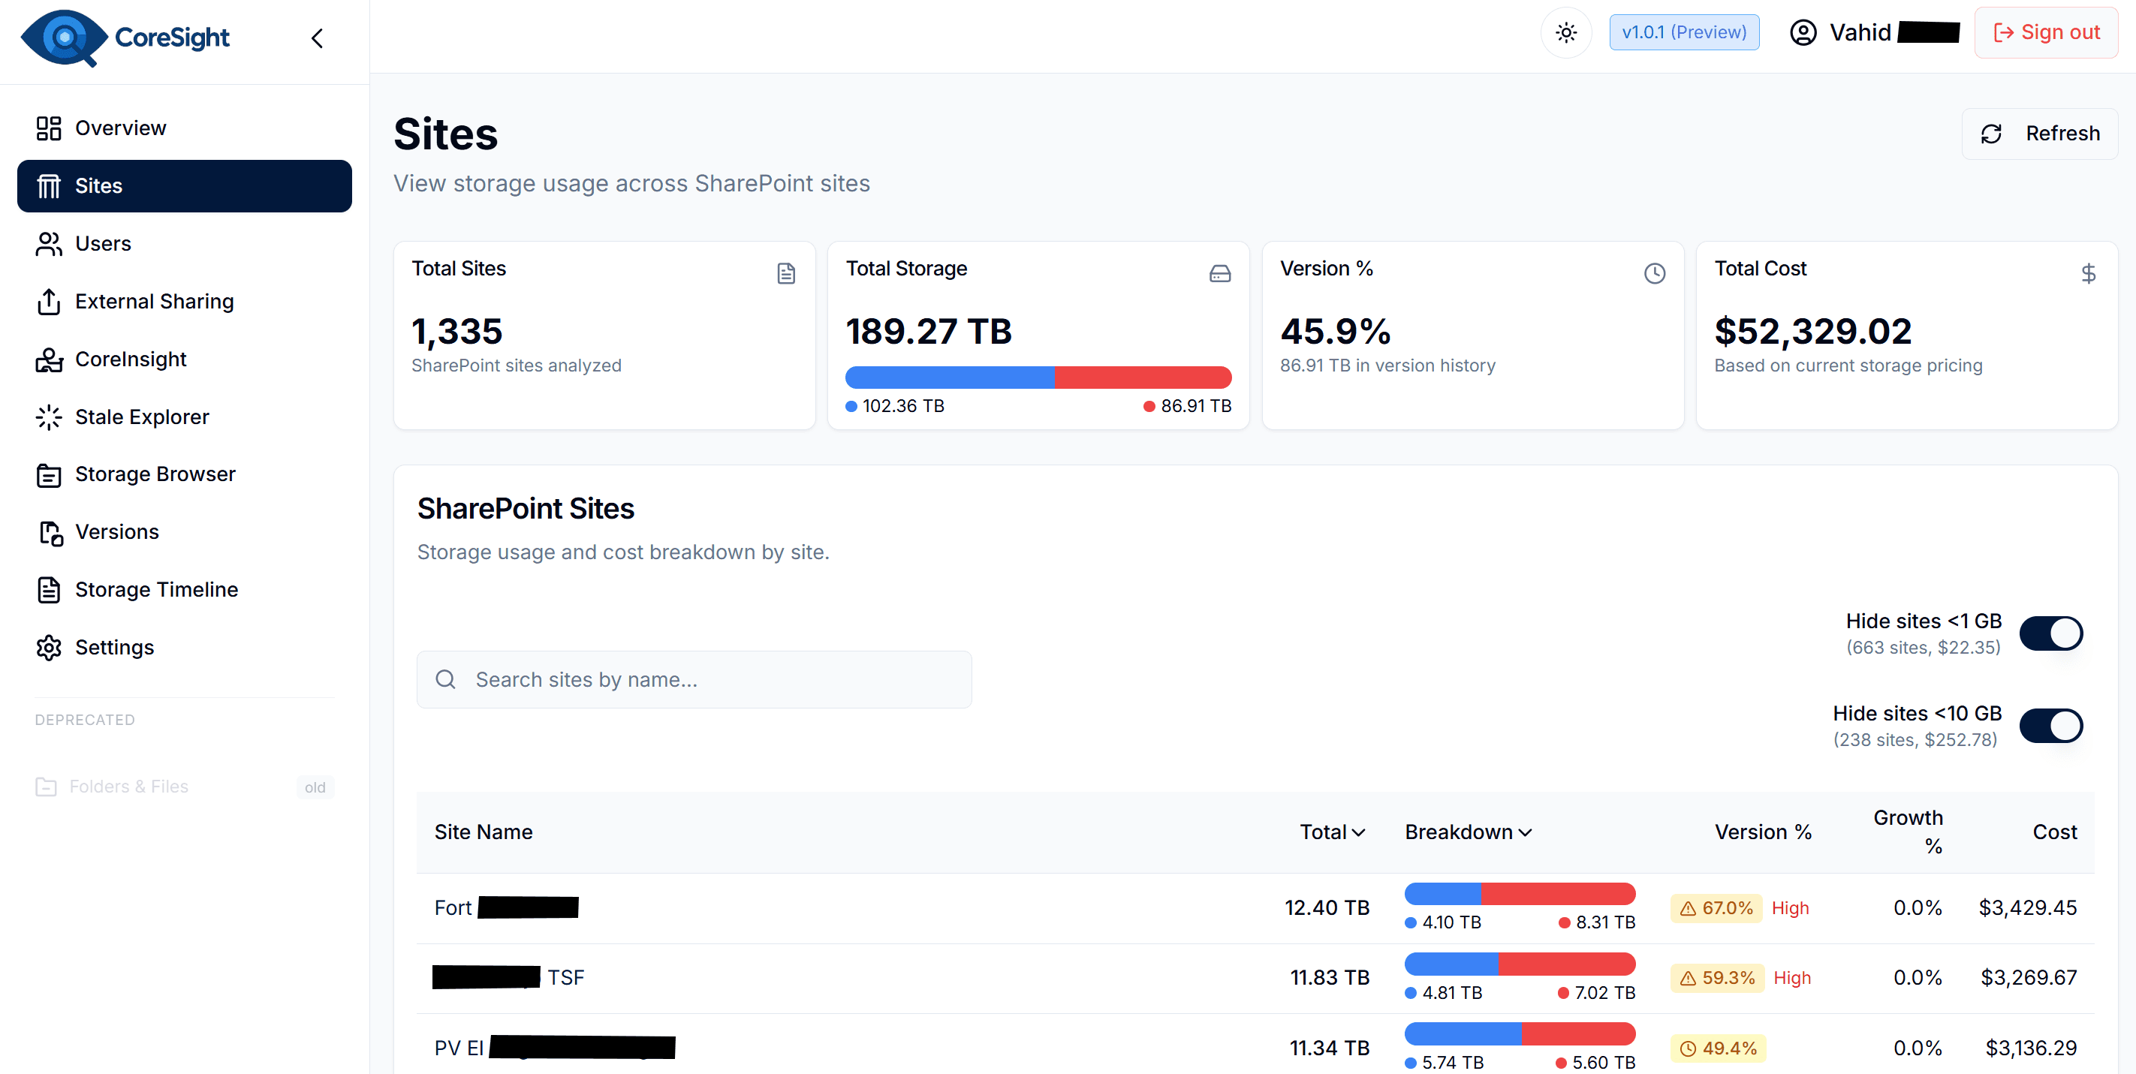
Task: Open Stale Explorer from sidebar
Action: (142, 417)
